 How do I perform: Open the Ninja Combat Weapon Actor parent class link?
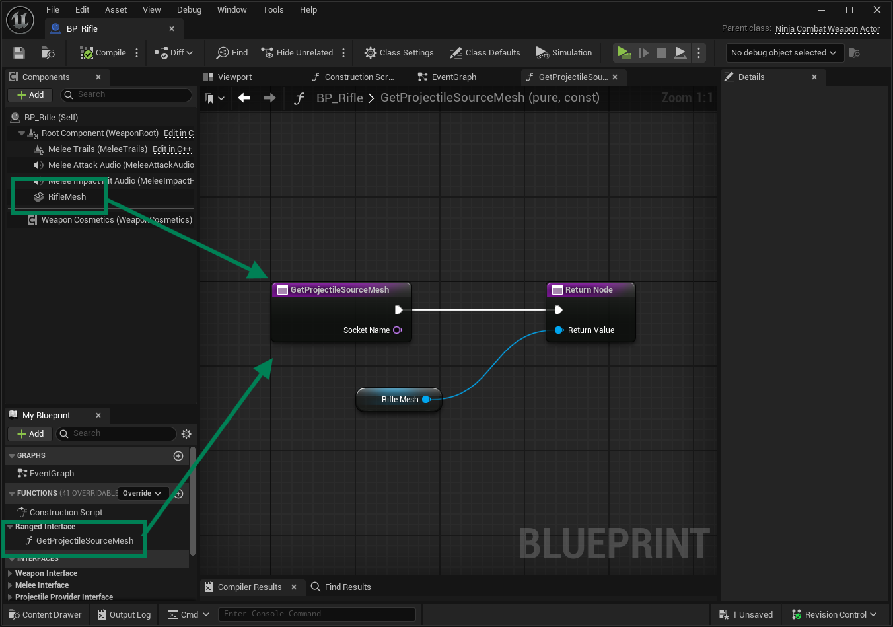coord(827,29)
